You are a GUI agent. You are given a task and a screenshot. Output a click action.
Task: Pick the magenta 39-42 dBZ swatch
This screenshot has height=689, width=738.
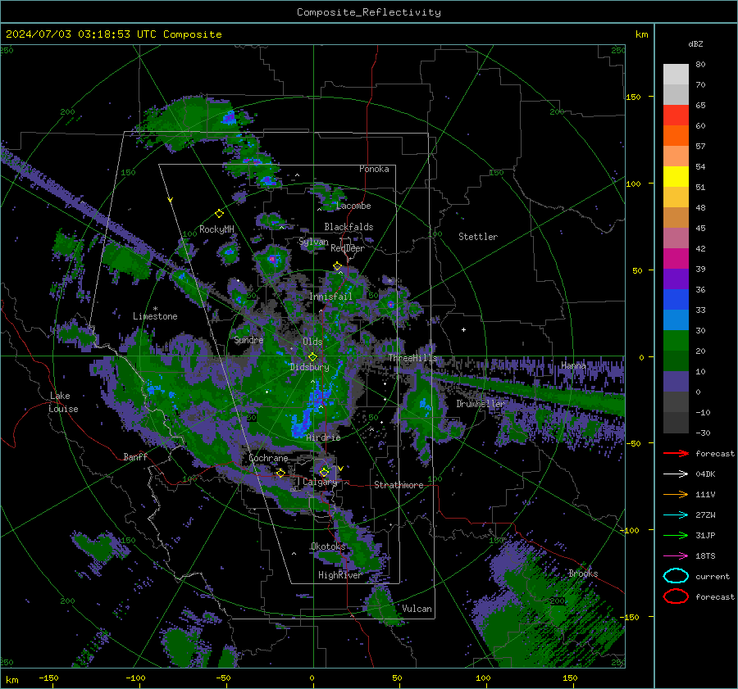click(676, 259)
